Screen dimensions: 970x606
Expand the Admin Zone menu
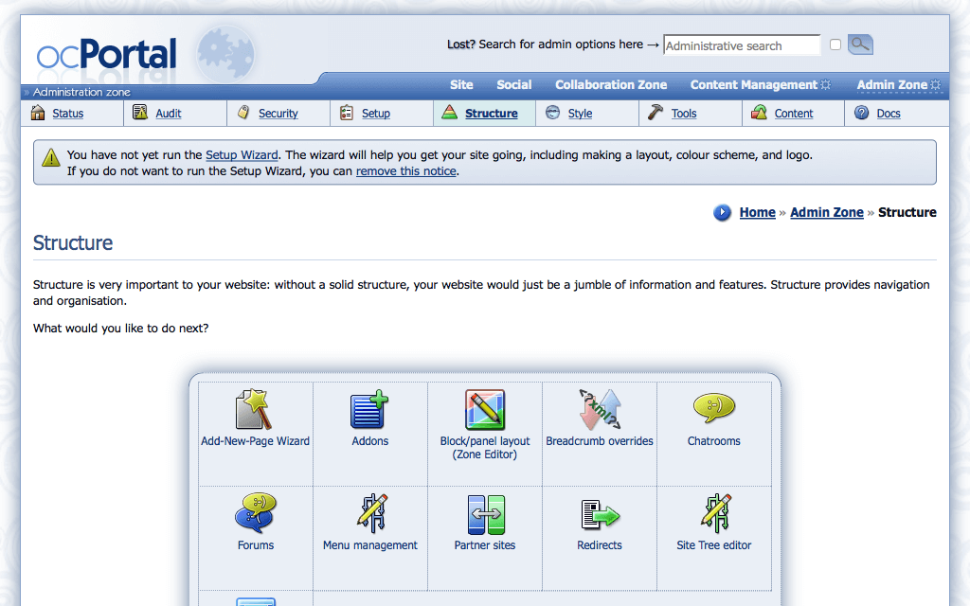coord(892,84)
